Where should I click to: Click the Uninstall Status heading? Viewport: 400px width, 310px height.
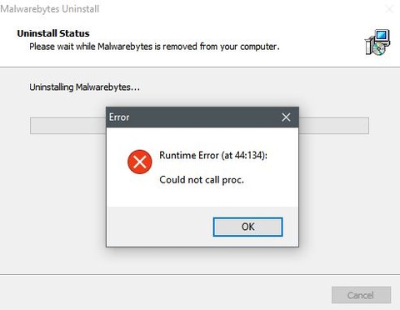[x=53, y=33]
